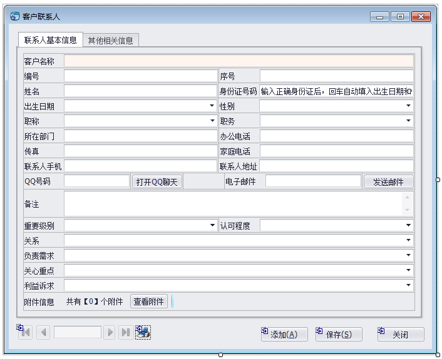The image size is (442, 359).
Task: Focus the 所在部门 field
Action: [141, 136]
